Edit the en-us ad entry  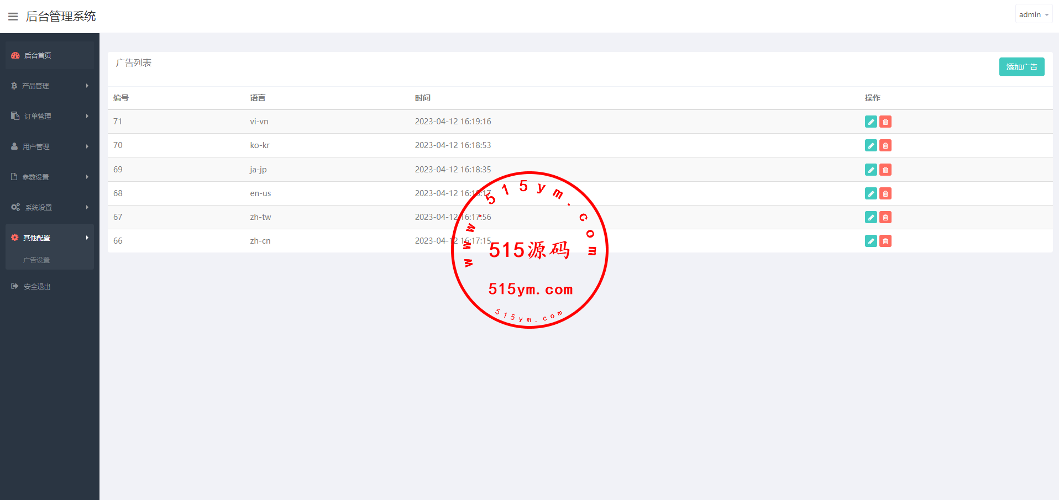pyautogui.click(x=871, y=193)
